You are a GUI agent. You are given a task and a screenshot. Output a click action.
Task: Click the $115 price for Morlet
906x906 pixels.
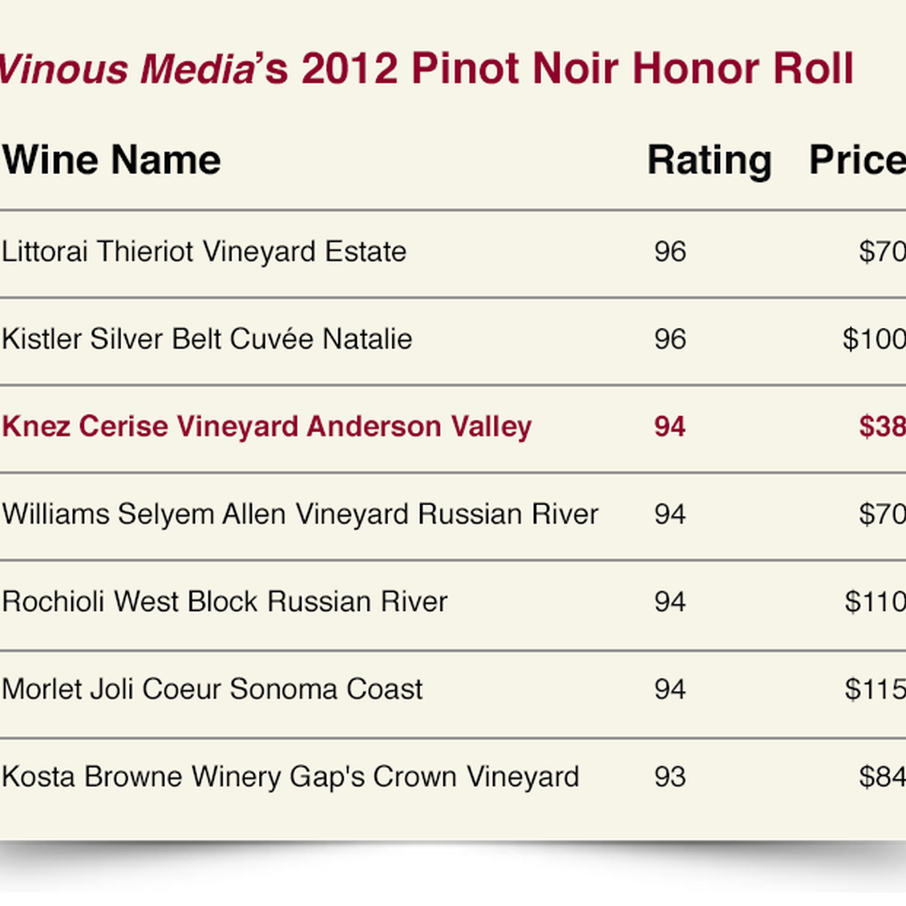[875, 690]
